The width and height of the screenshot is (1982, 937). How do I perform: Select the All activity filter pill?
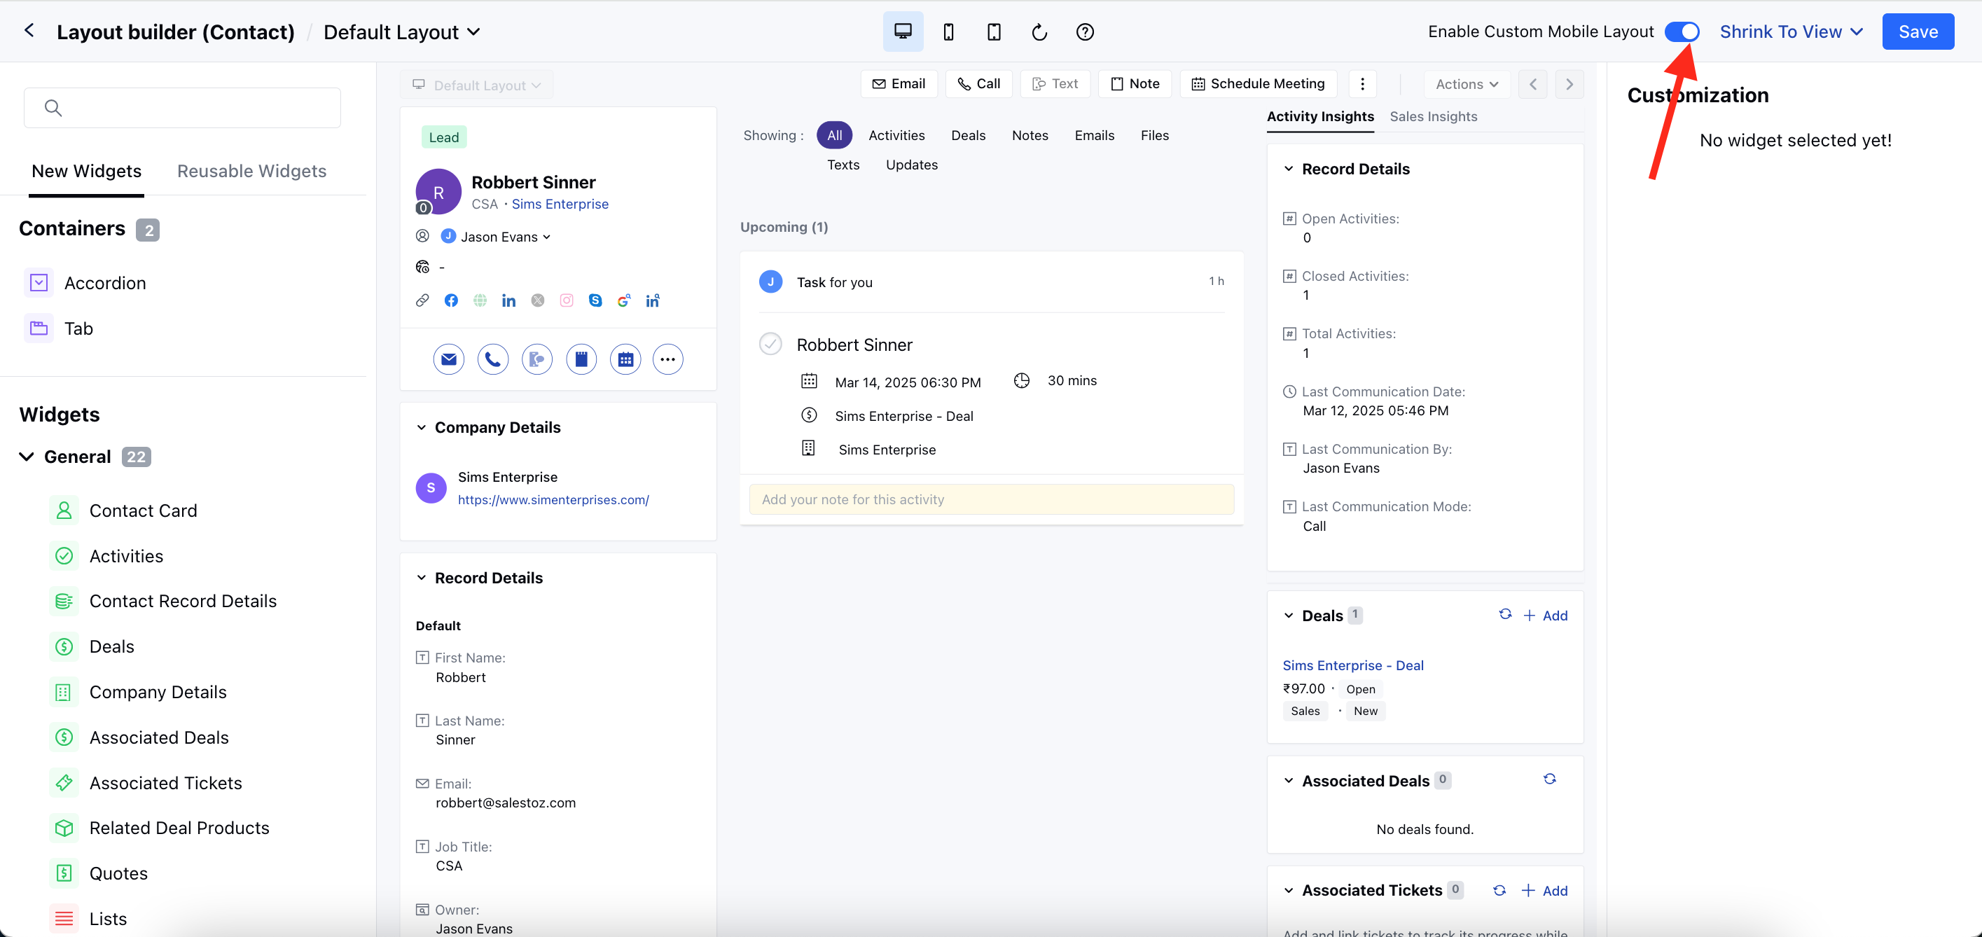point(834,135)
